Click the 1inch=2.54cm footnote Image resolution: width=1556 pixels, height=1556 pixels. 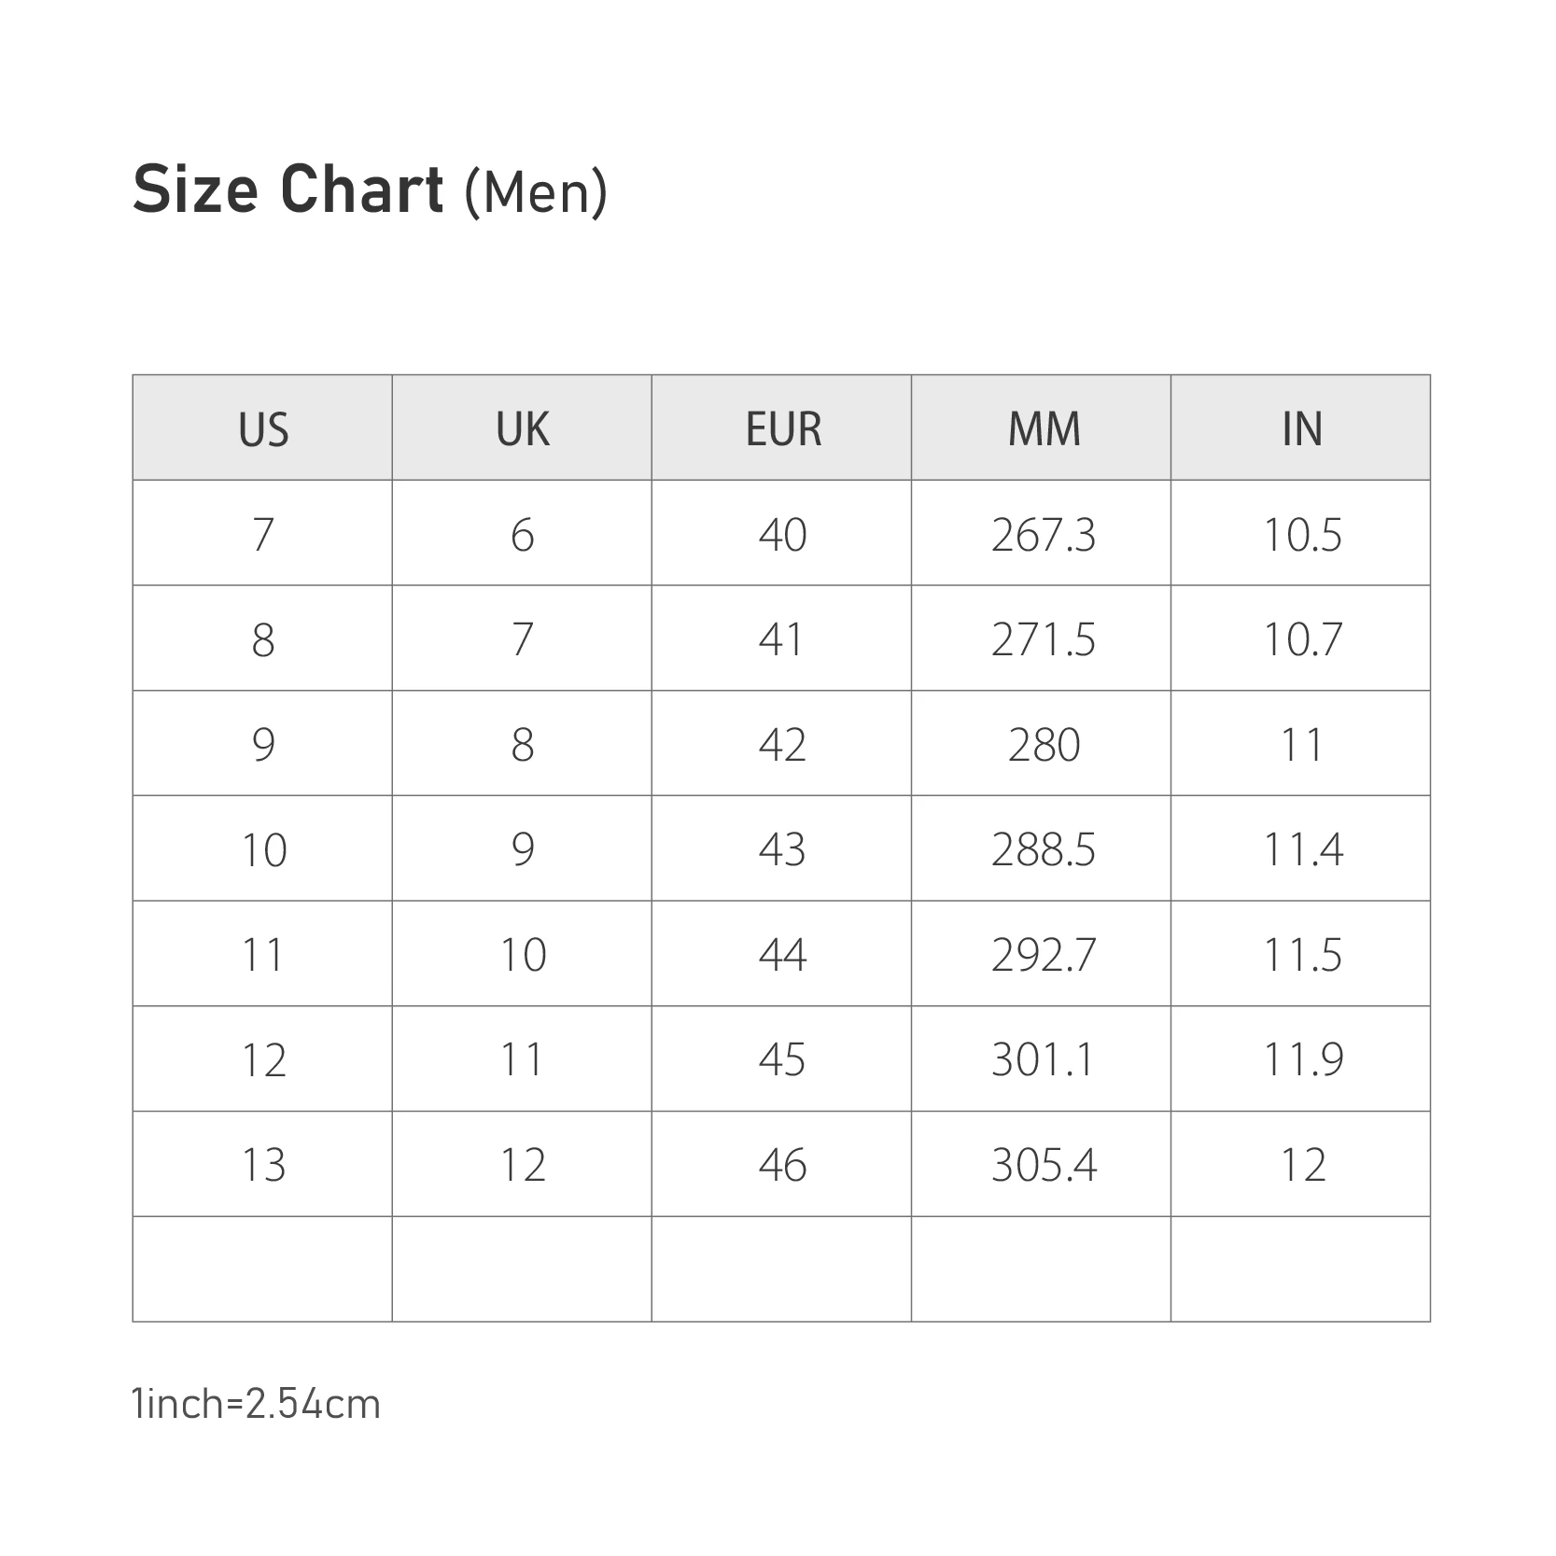point(257,1404)
